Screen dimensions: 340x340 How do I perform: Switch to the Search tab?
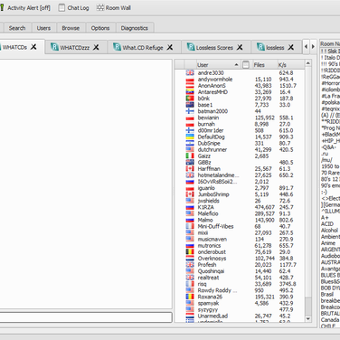click(17, 28)
